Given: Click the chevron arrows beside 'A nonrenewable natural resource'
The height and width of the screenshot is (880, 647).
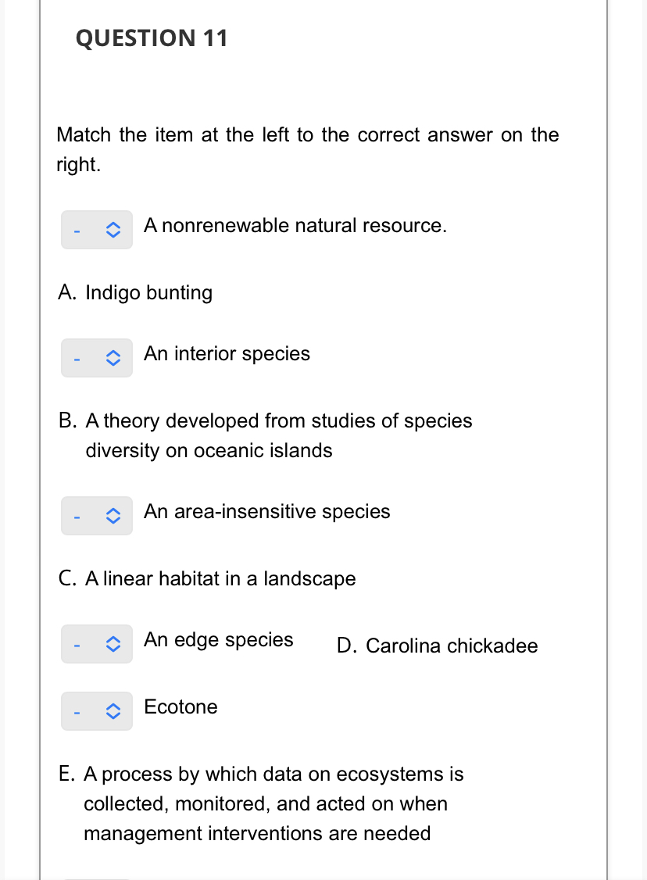Looking at the screenshot, I should (113, 231).
